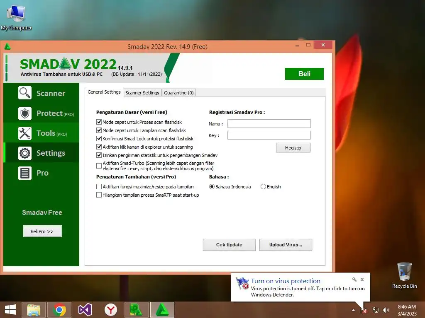Click the Windows Defender flag notification icon

[x=242, y=283]
